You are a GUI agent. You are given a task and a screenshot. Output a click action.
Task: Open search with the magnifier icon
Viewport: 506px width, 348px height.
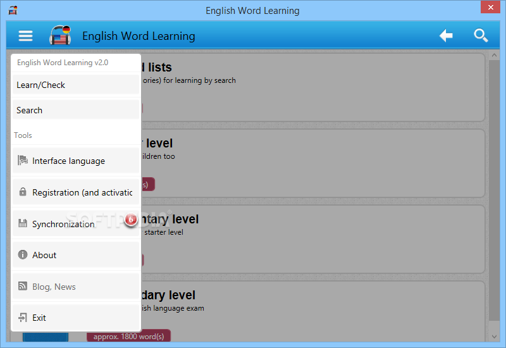(x=481, y=35)
